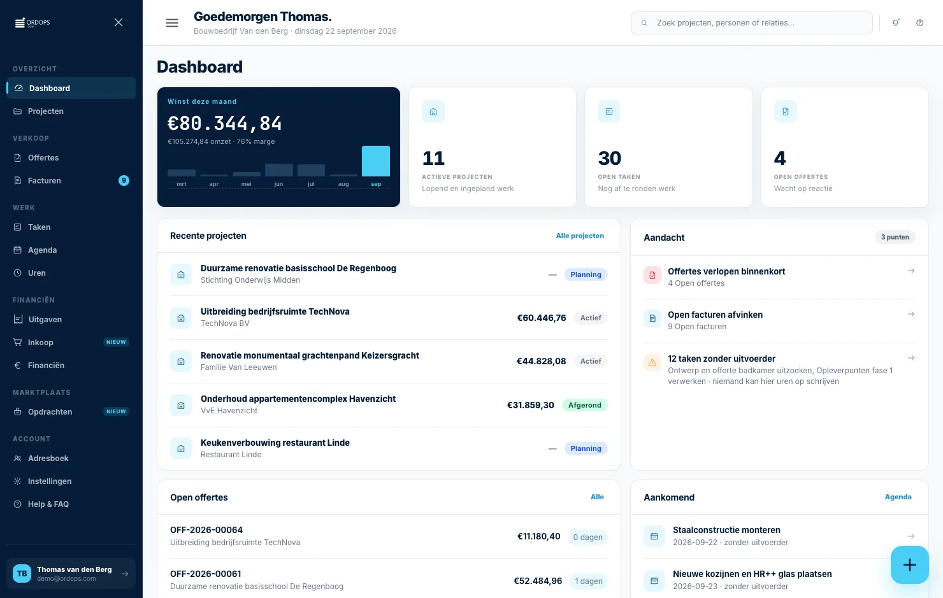
Task: Open offerte OFF-2026-00064 row
Action: pyautogui.click(x=389, y=537)
